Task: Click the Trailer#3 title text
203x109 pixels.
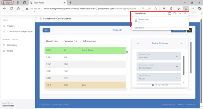Action: [x=117, y=30]
